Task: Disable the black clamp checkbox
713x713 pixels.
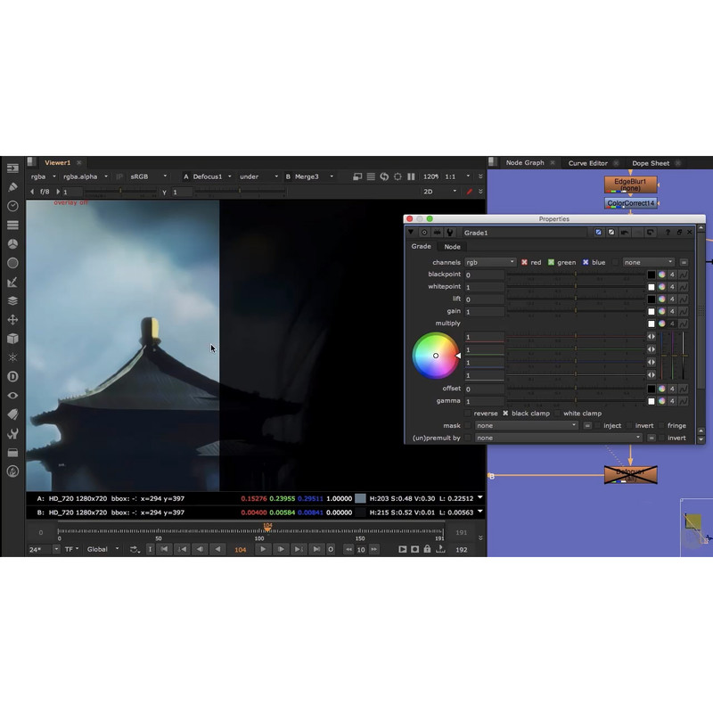Action: 505,414
